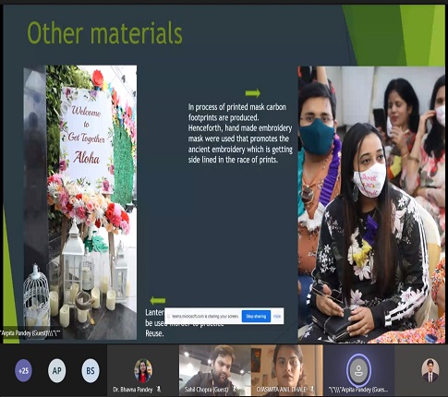Click Ojaswita Anil Bhale's video tile

coord(287,370)
